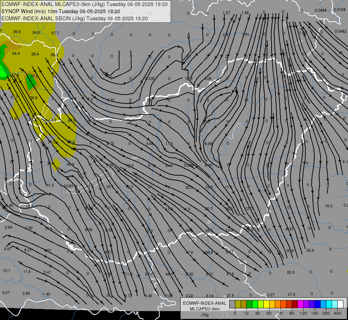Click the '2.94' value on the map
The image size is (348, 320).
pyautogui.click(x=9, y=227)
